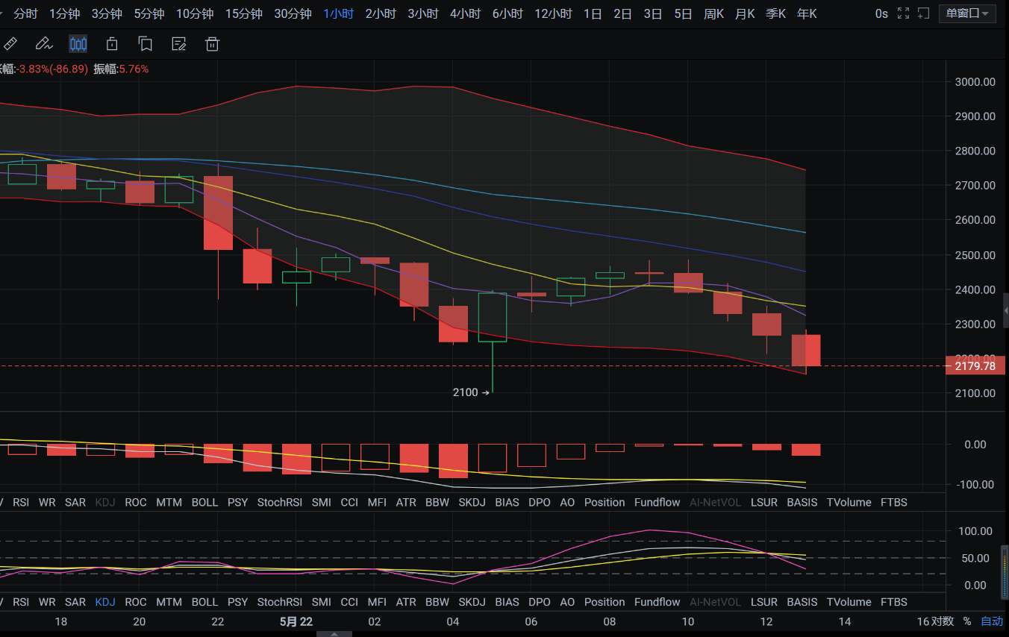Open the bookmark drawings icon

(146, 44)
